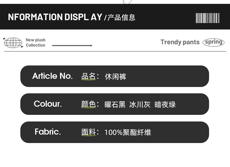Click the 颜色 label
Screen dimensions: 230x167
(89, 104)
